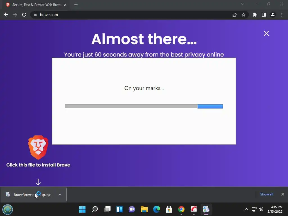Click 'Click this file to install Brave' text

(38, 165)
